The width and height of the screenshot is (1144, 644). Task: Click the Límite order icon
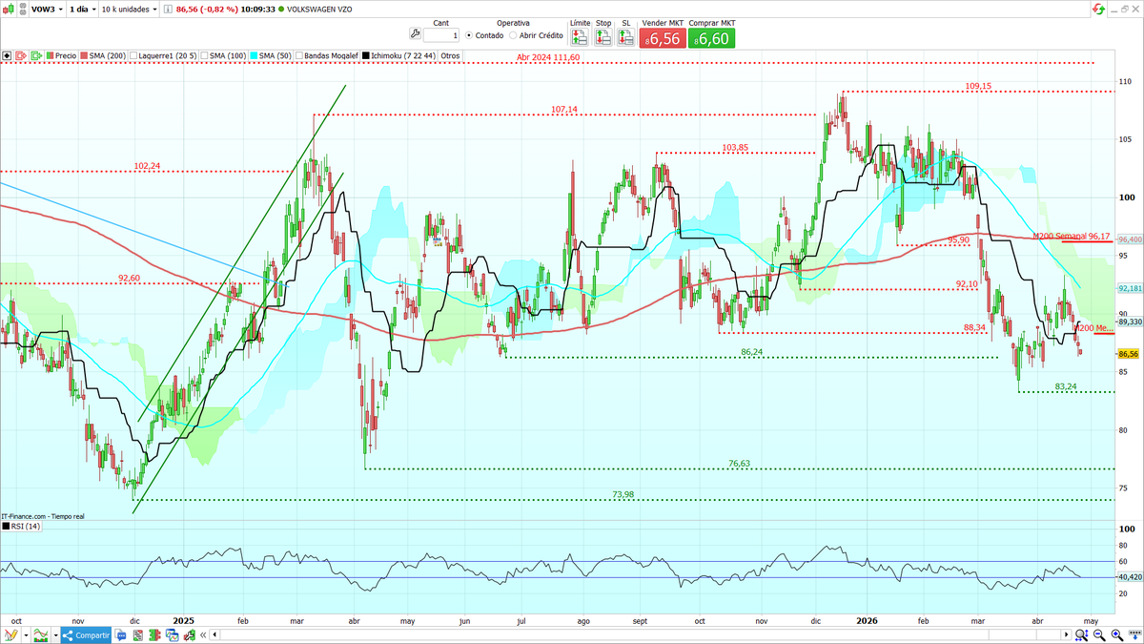point(580,37)
